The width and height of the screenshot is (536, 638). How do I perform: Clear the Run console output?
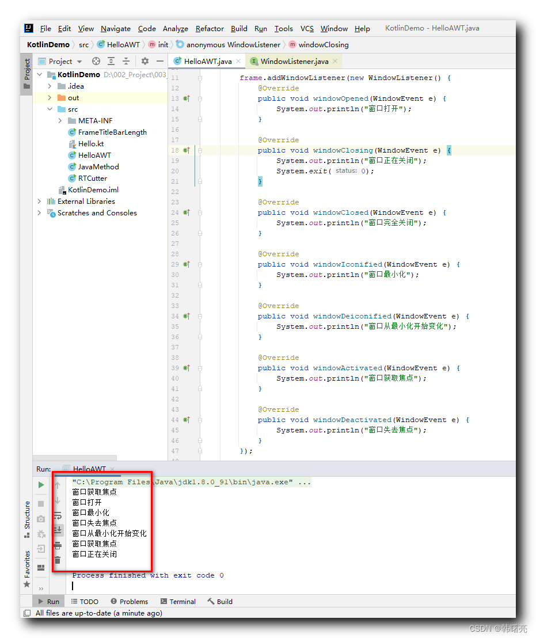pyautogui.click(x=58, y=560)
